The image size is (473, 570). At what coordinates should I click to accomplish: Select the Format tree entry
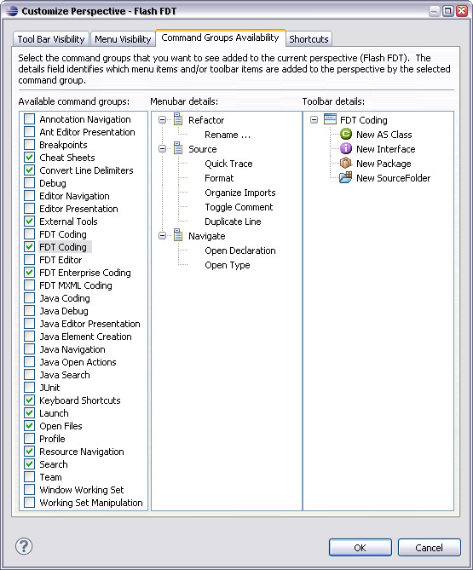point(219,178)
